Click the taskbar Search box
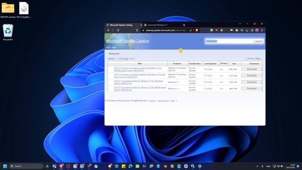Viewport: 302px width, 170px height. [26, 166]
